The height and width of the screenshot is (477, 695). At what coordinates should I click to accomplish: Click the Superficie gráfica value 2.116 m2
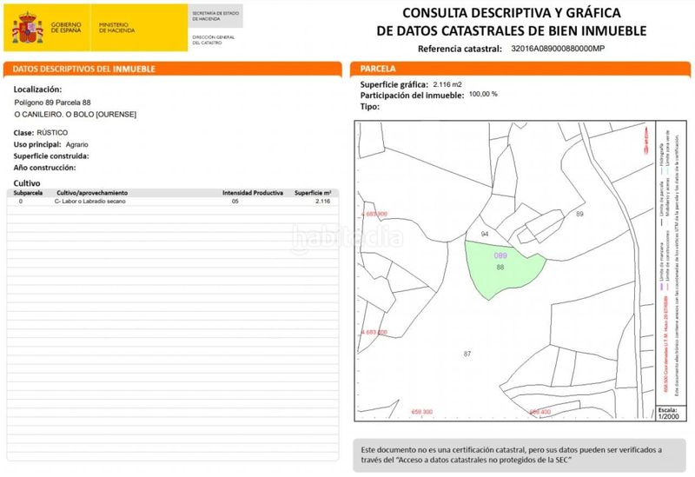coord(447,84)
